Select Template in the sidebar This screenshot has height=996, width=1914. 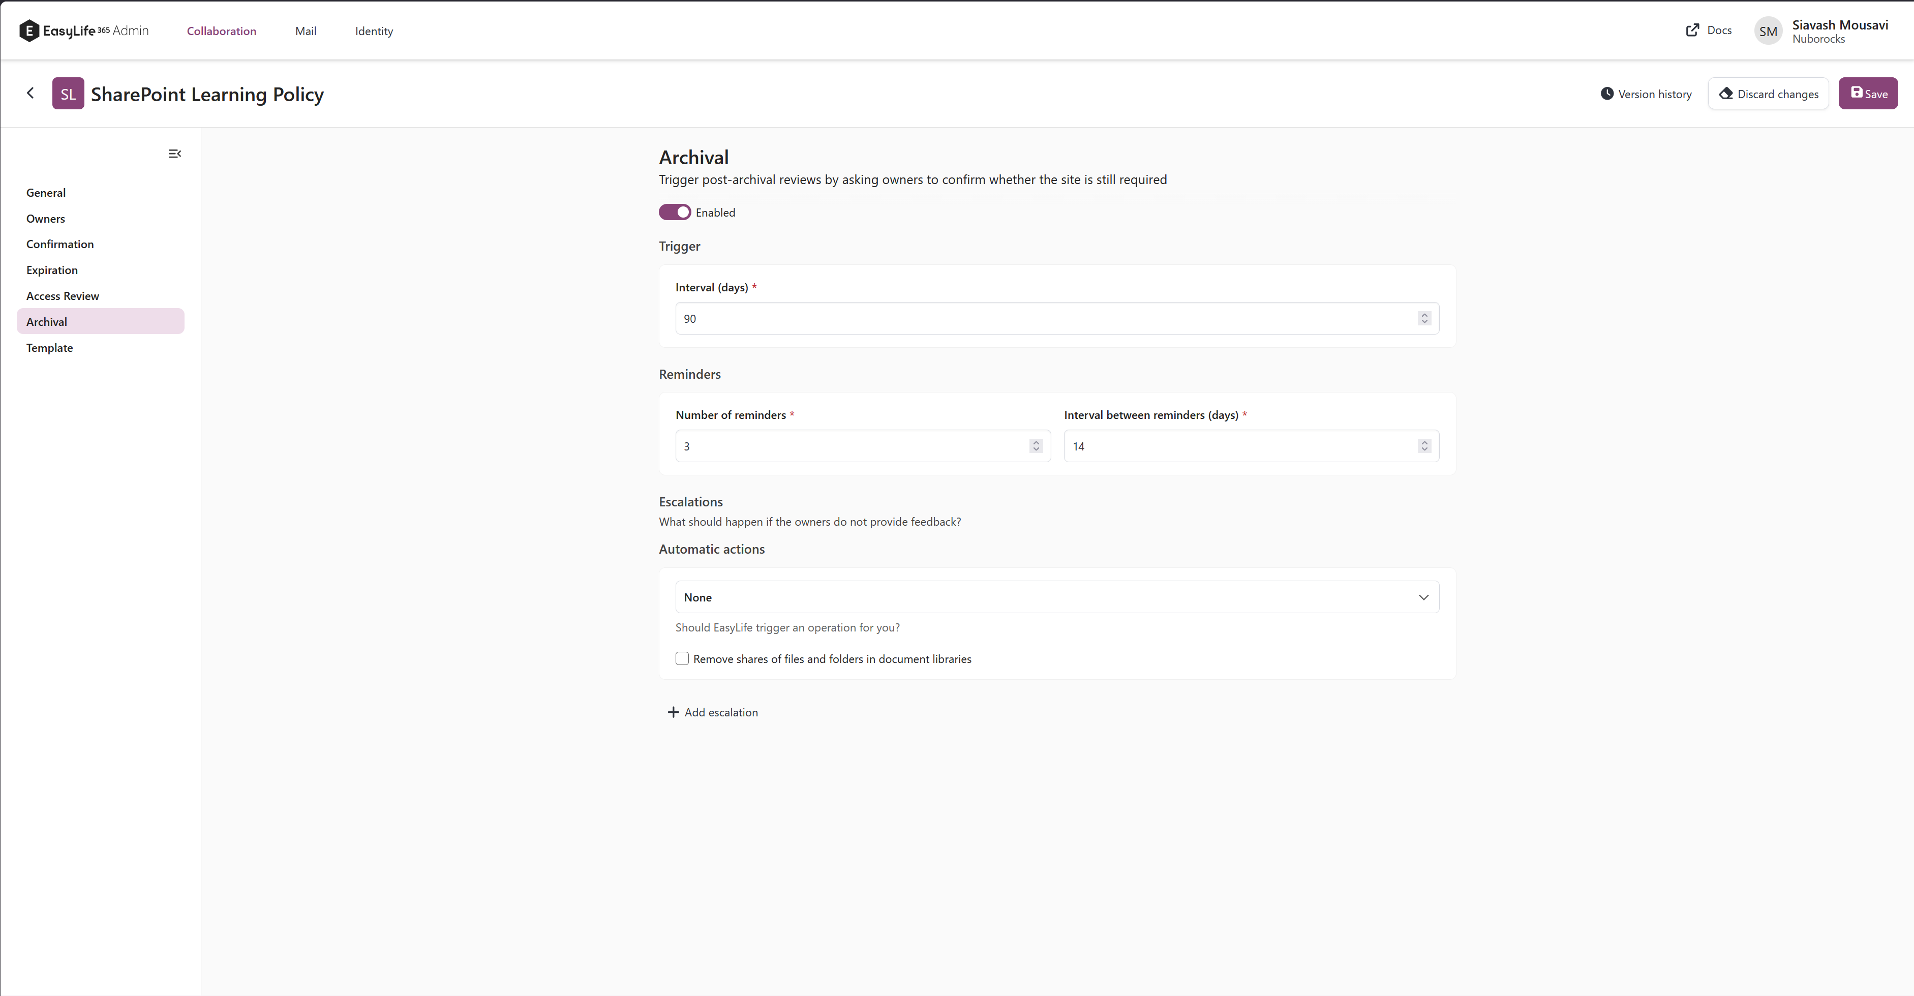[100, 348]
